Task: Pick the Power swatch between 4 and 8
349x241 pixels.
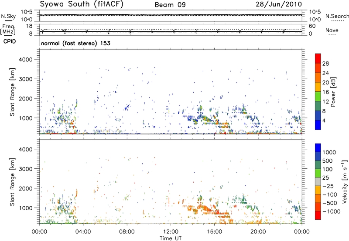Action: (318, 115)
